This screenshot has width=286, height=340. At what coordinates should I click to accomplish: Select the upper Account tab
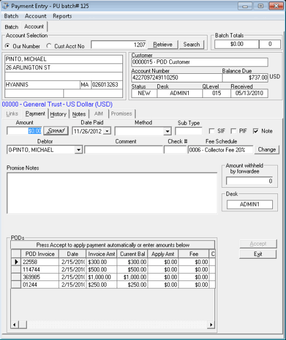click(x=34, y=26)
